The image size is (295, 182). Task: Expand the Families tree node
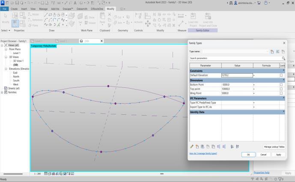click(2, 92)
